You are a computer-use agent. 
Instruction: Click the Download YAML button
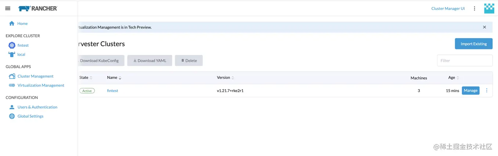(150, 61)
